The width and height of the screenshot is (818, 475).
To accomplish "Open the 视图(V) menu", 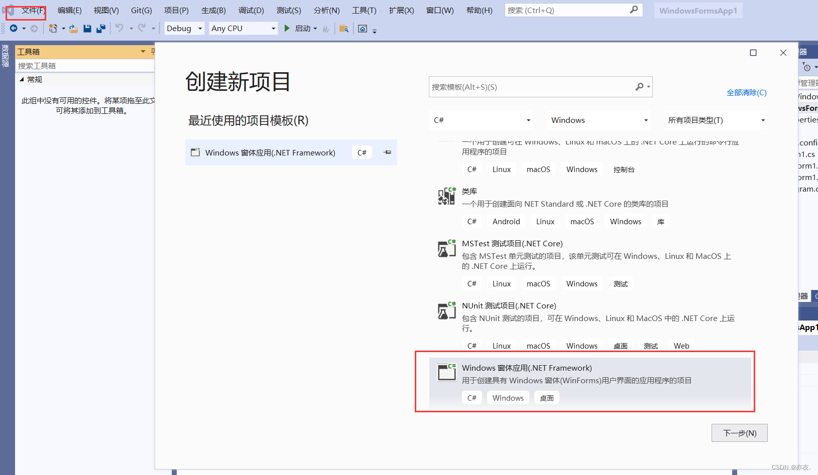I will click(x=106, y=10).
